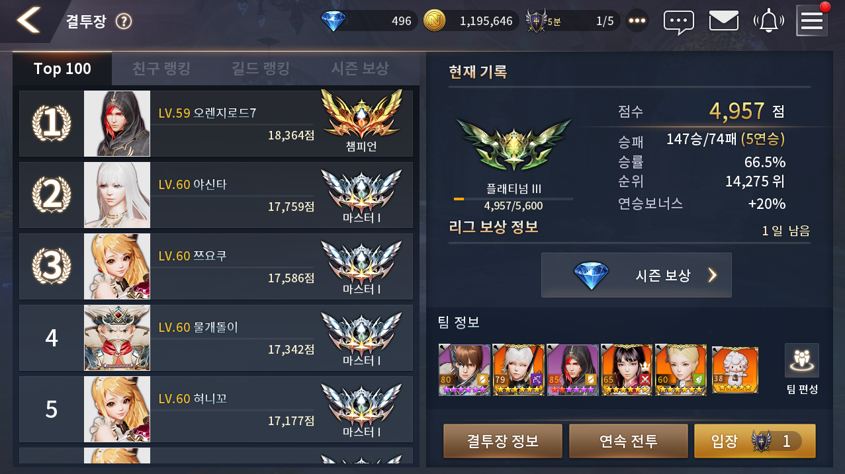845x474 pixels.
Task: Click the three-dot more currencies icon
Action: (637, 21)
